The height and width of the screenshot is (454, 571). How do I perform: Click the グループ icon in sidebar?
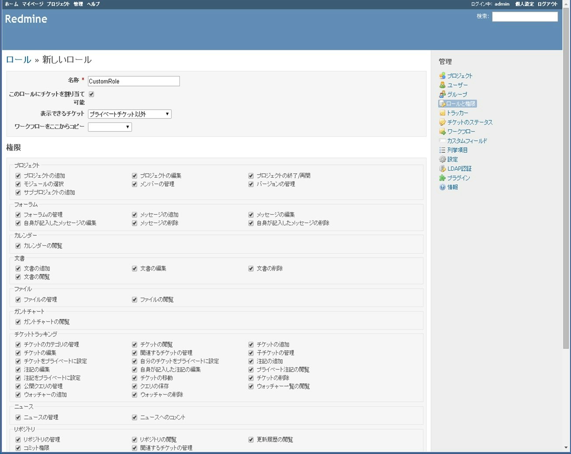[x=442, y=94]
